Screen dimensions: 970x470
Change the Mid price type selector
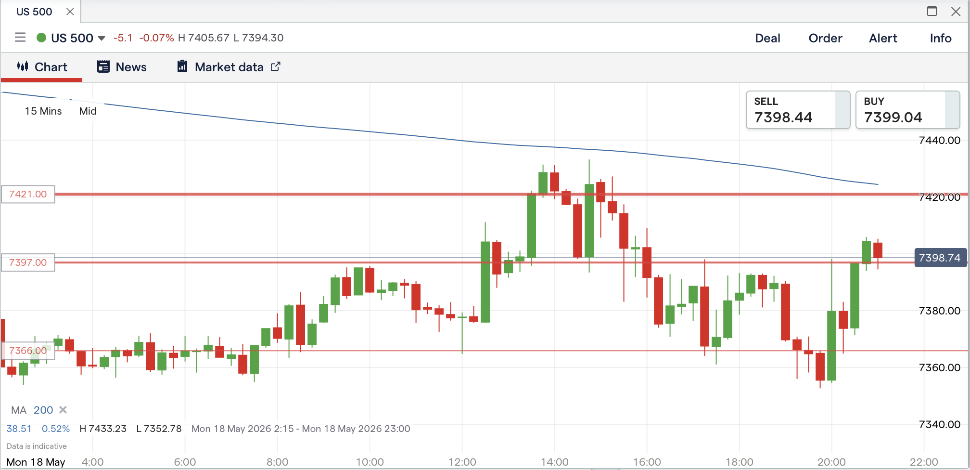(x=88, y=111)
